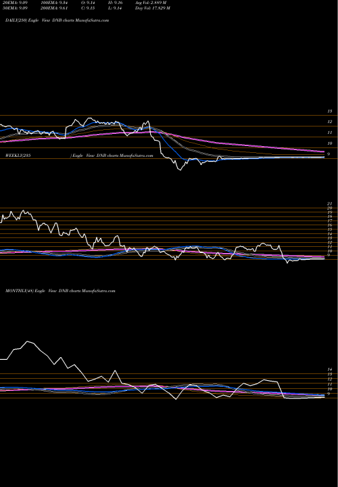This screenshot has height=487, width=338.
Task: Click the MONTHLY(48) Eagle View chart title
Action: pos(60,291)
